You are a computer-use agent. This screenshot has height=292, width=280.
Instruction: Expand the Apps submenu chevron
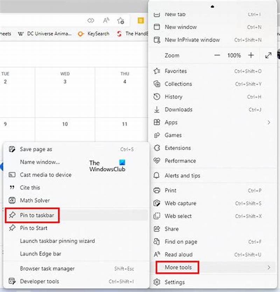(x=269, y=122)
